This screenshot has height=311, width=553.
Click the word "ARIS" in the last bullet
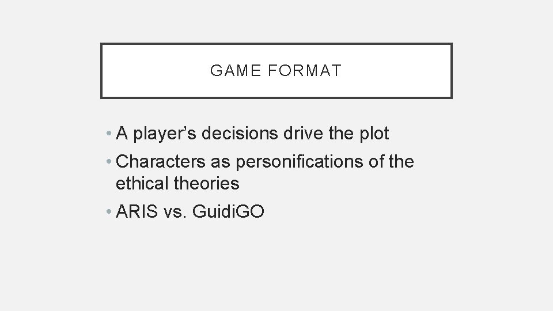tap(137, 211)
